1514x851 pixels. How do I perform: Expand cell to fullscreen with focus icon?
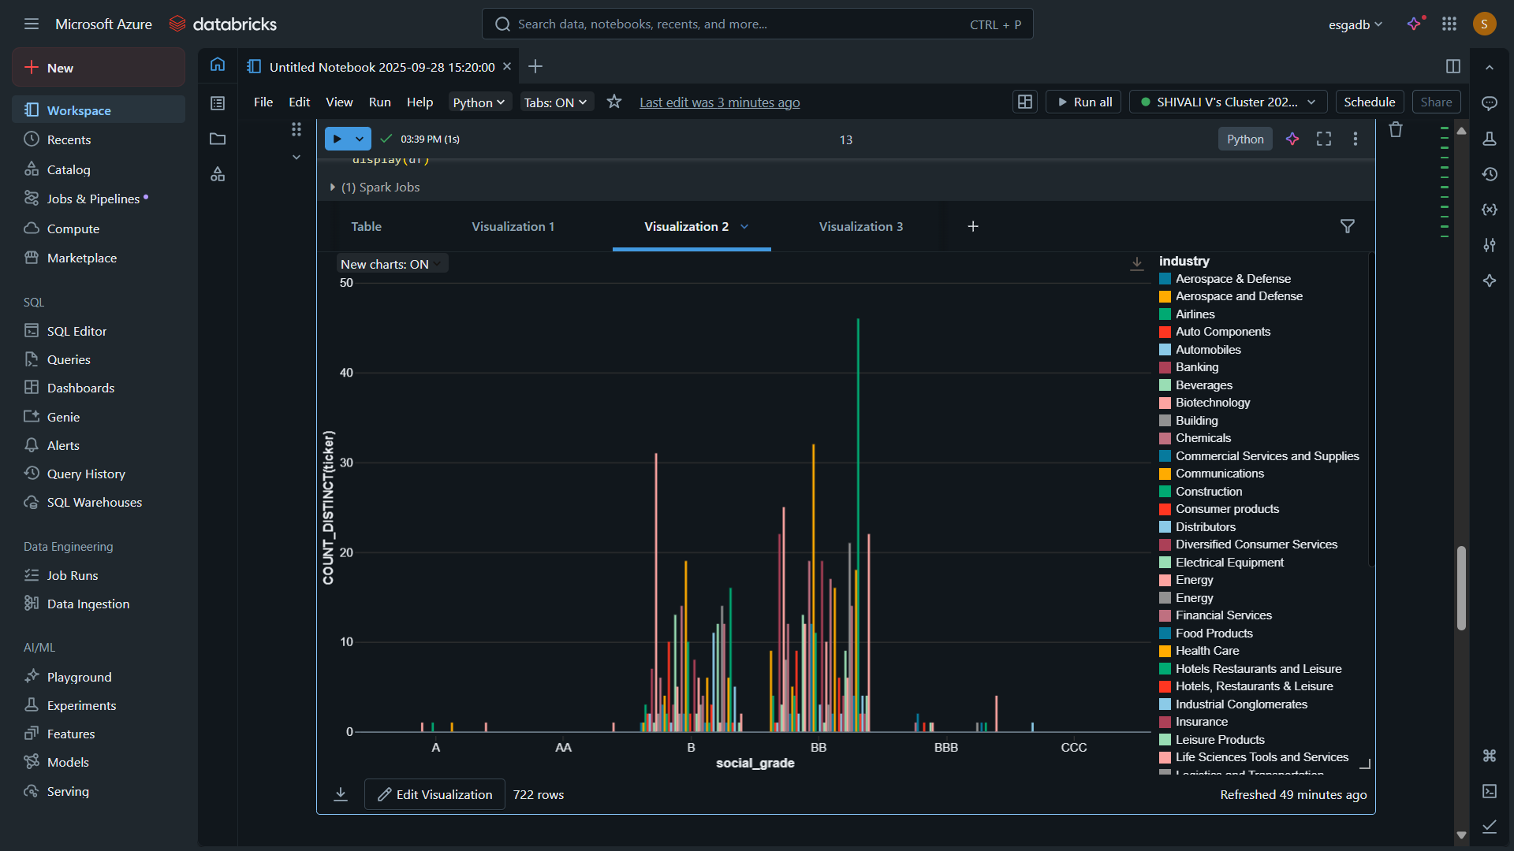(1324, 139)
